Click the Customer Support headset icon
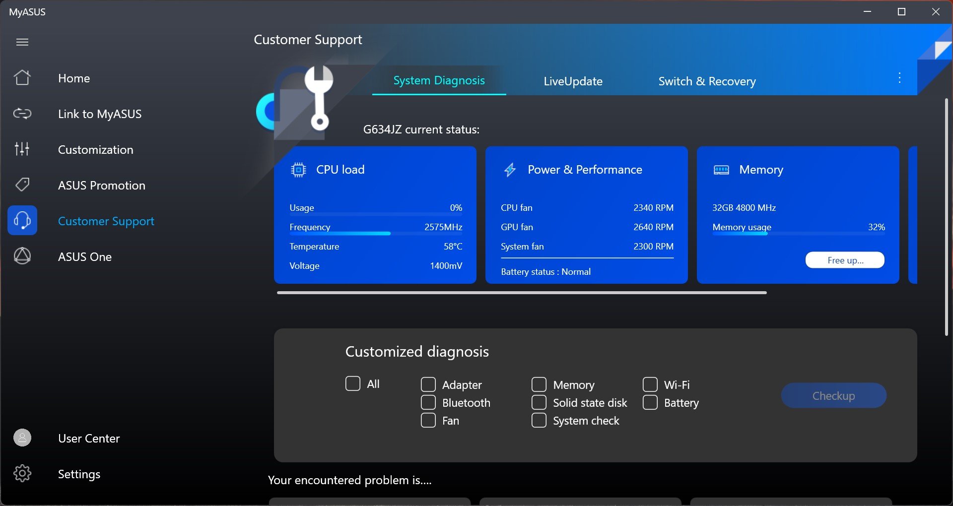Screen dimensions: 953x506 [22, 220]
